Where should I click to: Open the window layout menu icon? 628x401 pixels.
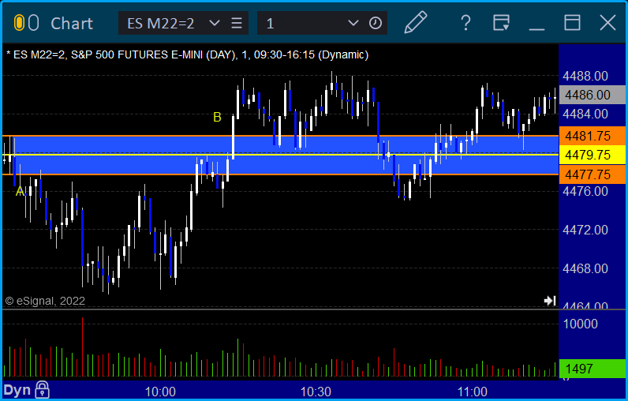click(501, 23)
